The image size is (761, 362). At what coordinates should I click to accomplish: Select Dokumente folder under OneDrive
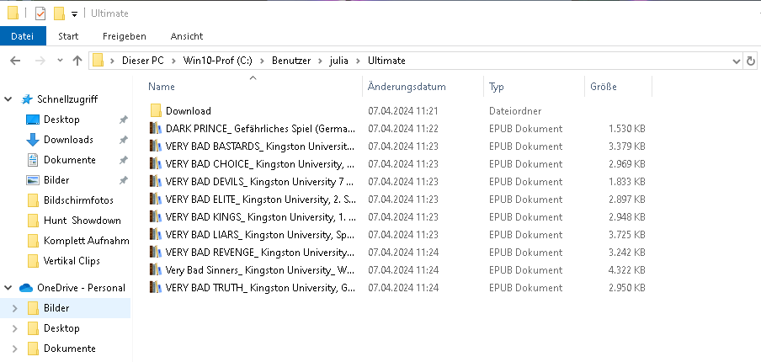point(69,349)
